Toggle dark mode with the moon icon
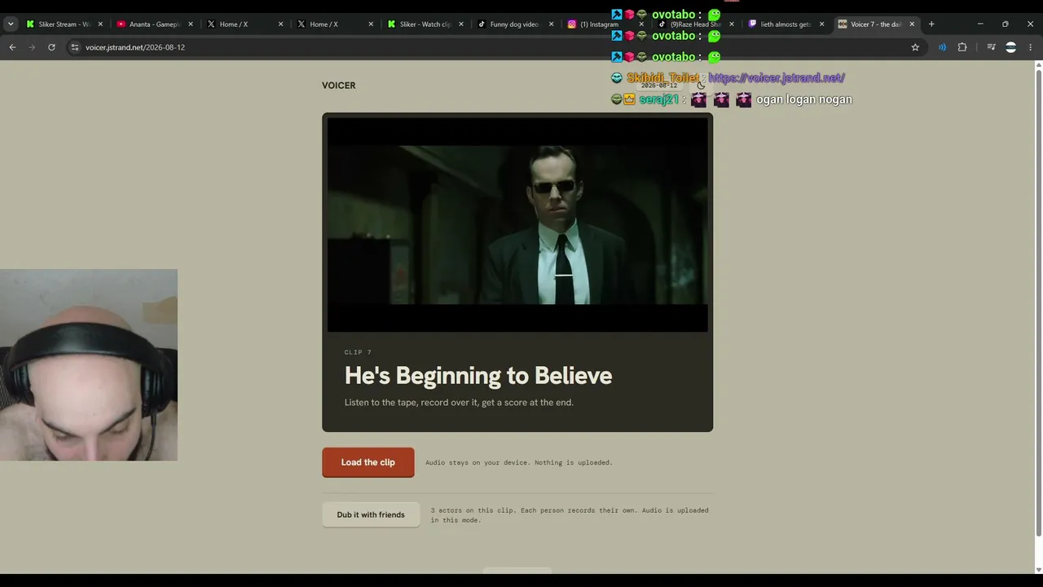 (x=701, y=86)
